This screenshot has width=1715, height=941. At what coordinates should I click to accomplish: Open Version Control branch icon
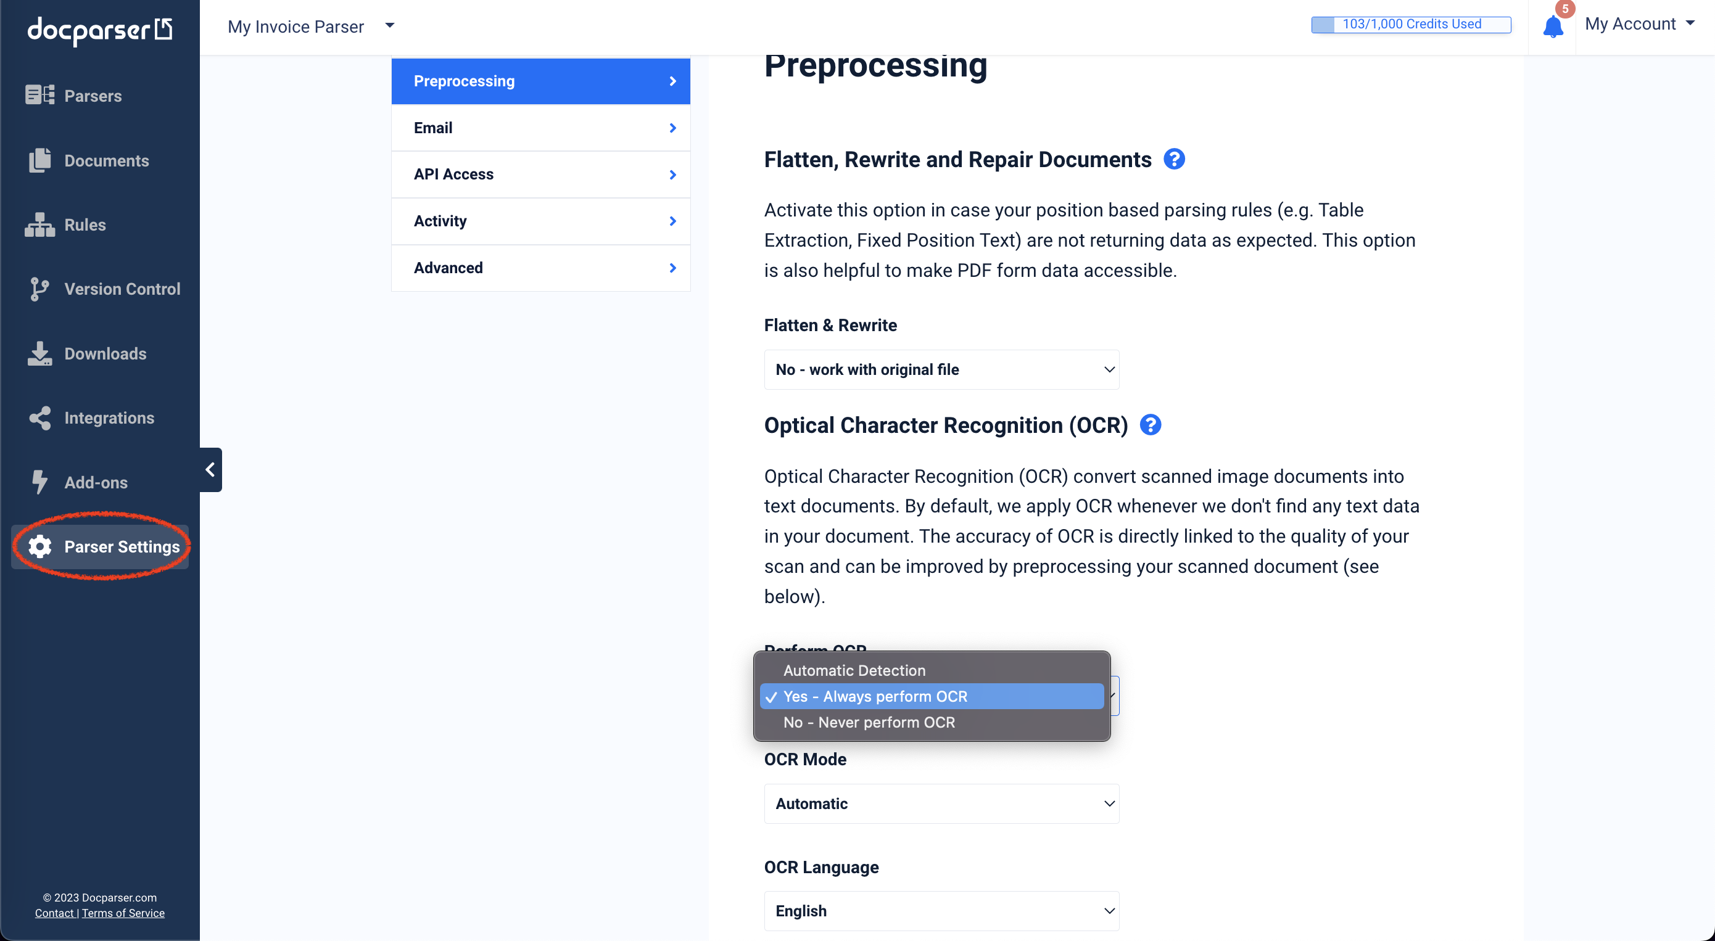point(39,289)
